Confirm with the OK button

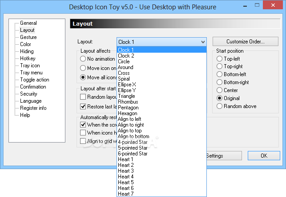click(x=264, y=155)
